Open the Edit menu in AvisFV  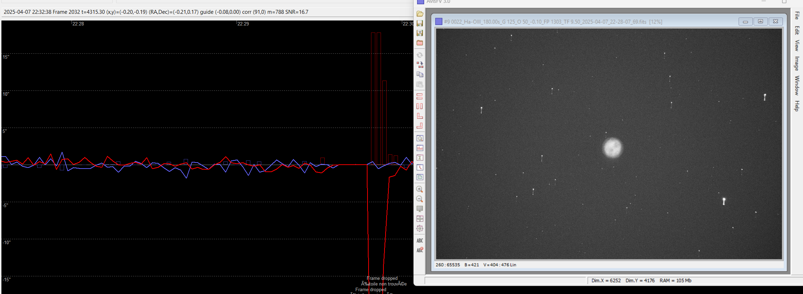pos(797,30)
